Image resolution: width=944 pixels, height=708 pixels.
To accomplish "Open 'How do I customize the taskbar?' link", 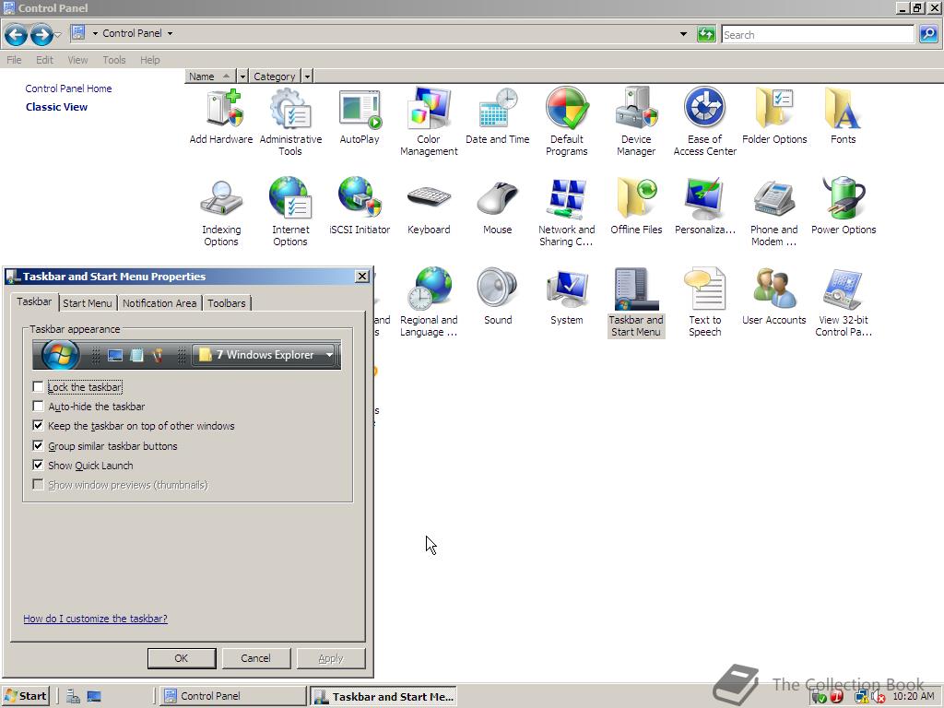I will click(95, 619).
